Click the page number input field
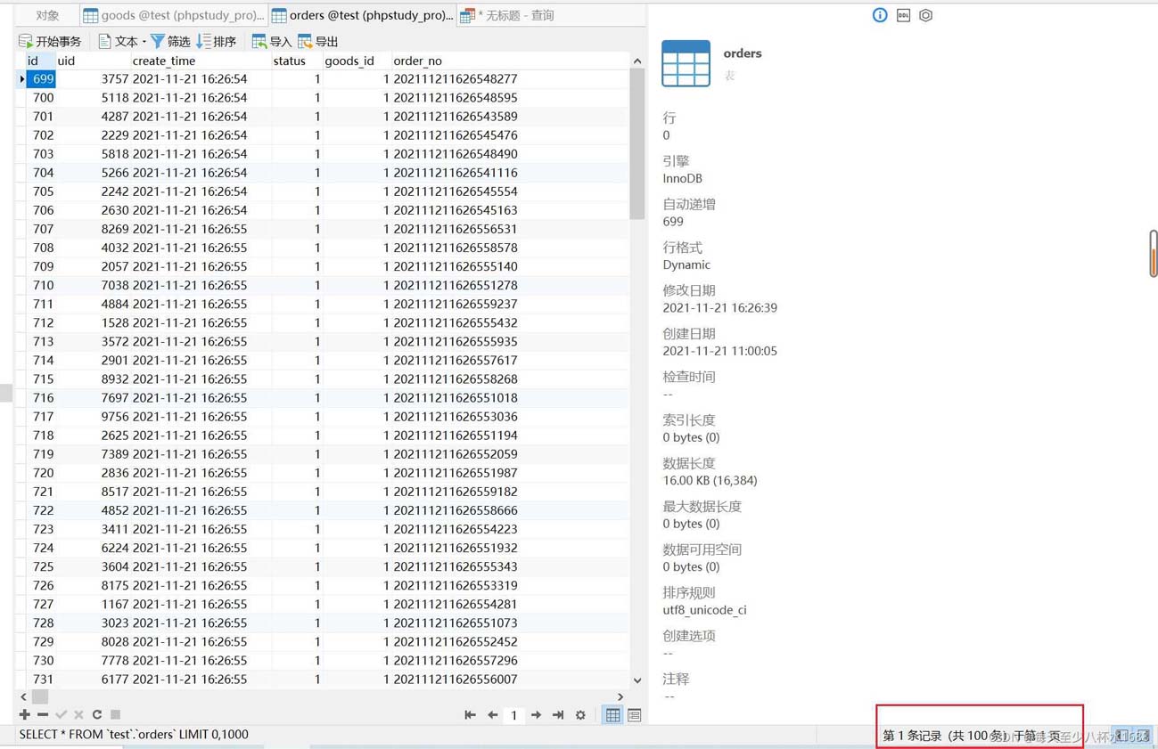Image resolution: width=1158 pixels, height=749 pixels. click(513, 715)
